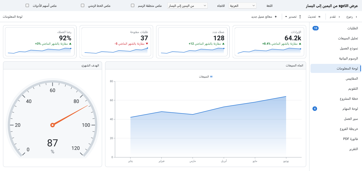Click the يناير axis label
Screen dimensions: 362x171
[130, 161]
